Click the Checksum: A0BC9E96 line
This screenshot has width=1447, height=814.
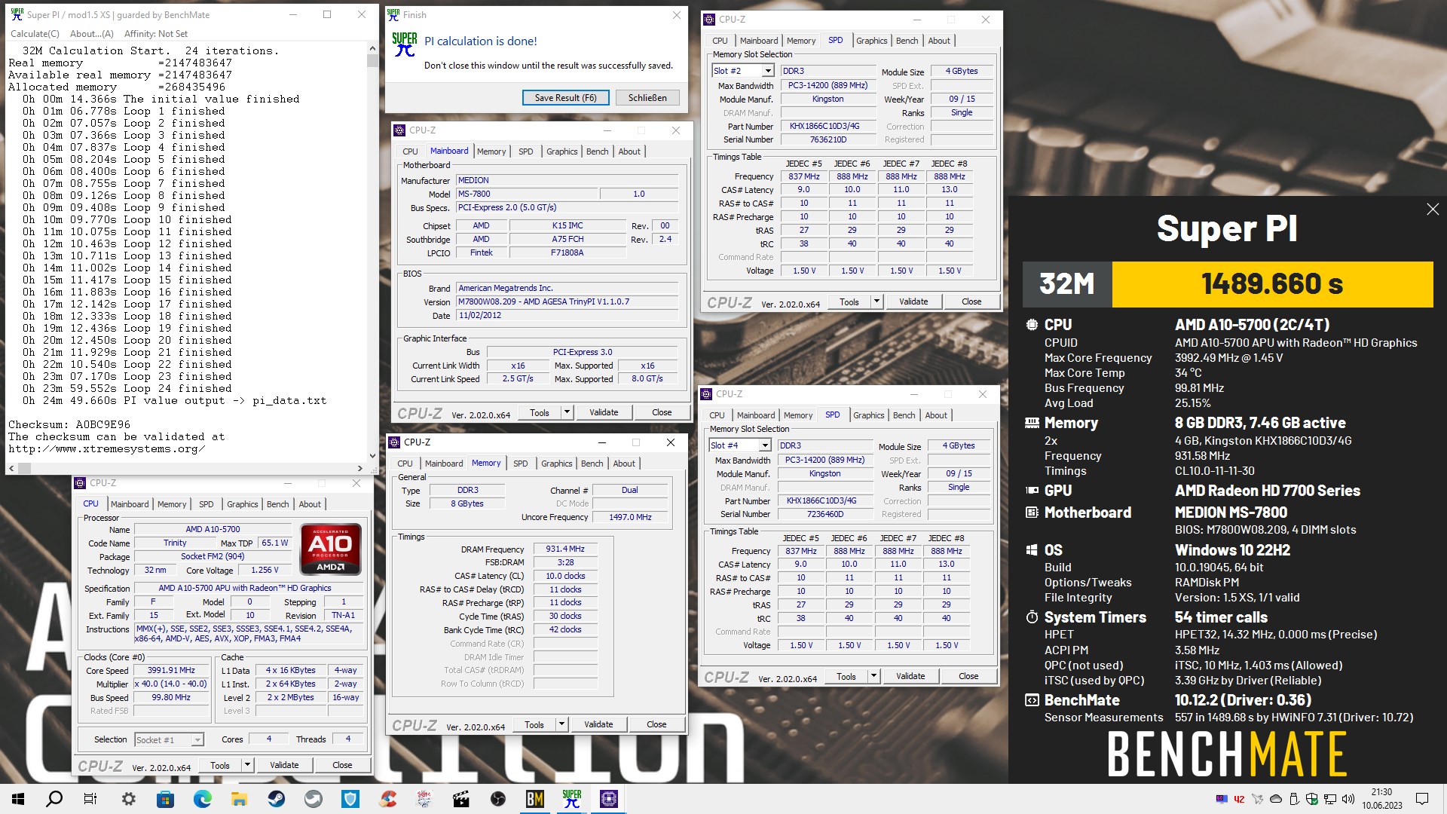(x=69, y=425)
